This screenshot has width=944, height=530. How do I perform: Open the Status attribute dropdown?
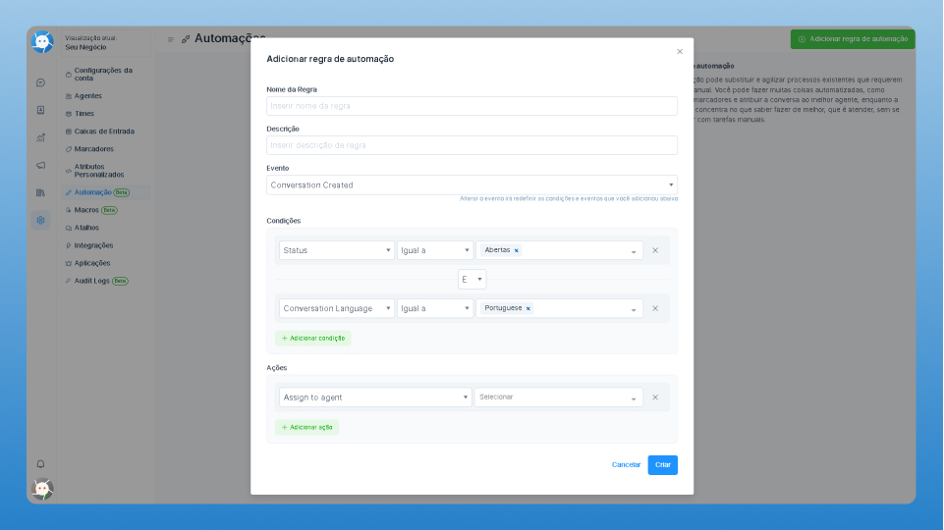pyautogui.click(x=337, y=250)
